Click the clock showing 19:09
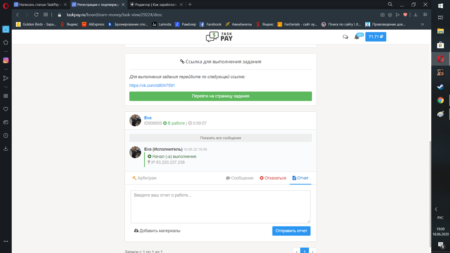The width and height of the screenshot is (450, 253). [x=440, y=229]
